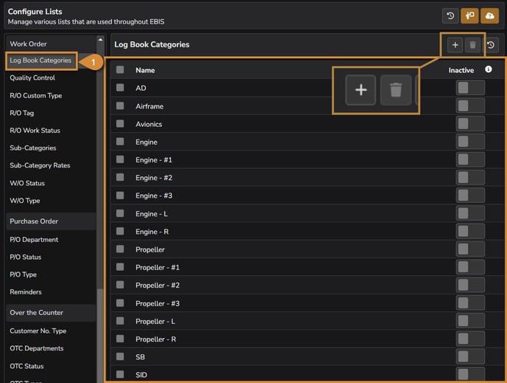
Task: Open the history icon in Configure Lists header
Action: [x=450, y=15]
